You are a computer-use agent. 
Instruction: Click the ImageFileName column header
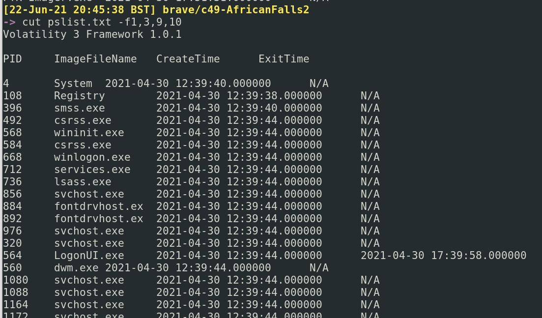(x=95, y=59)
